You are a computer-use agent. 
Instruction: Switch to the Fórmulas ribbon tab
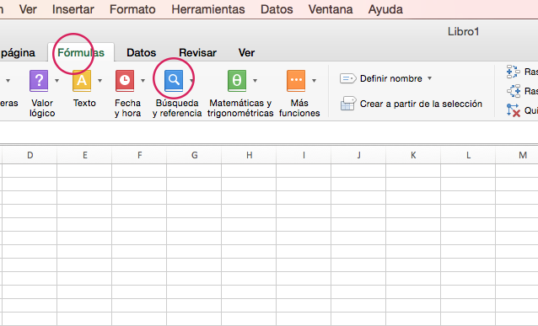click(x=81, y=52)
